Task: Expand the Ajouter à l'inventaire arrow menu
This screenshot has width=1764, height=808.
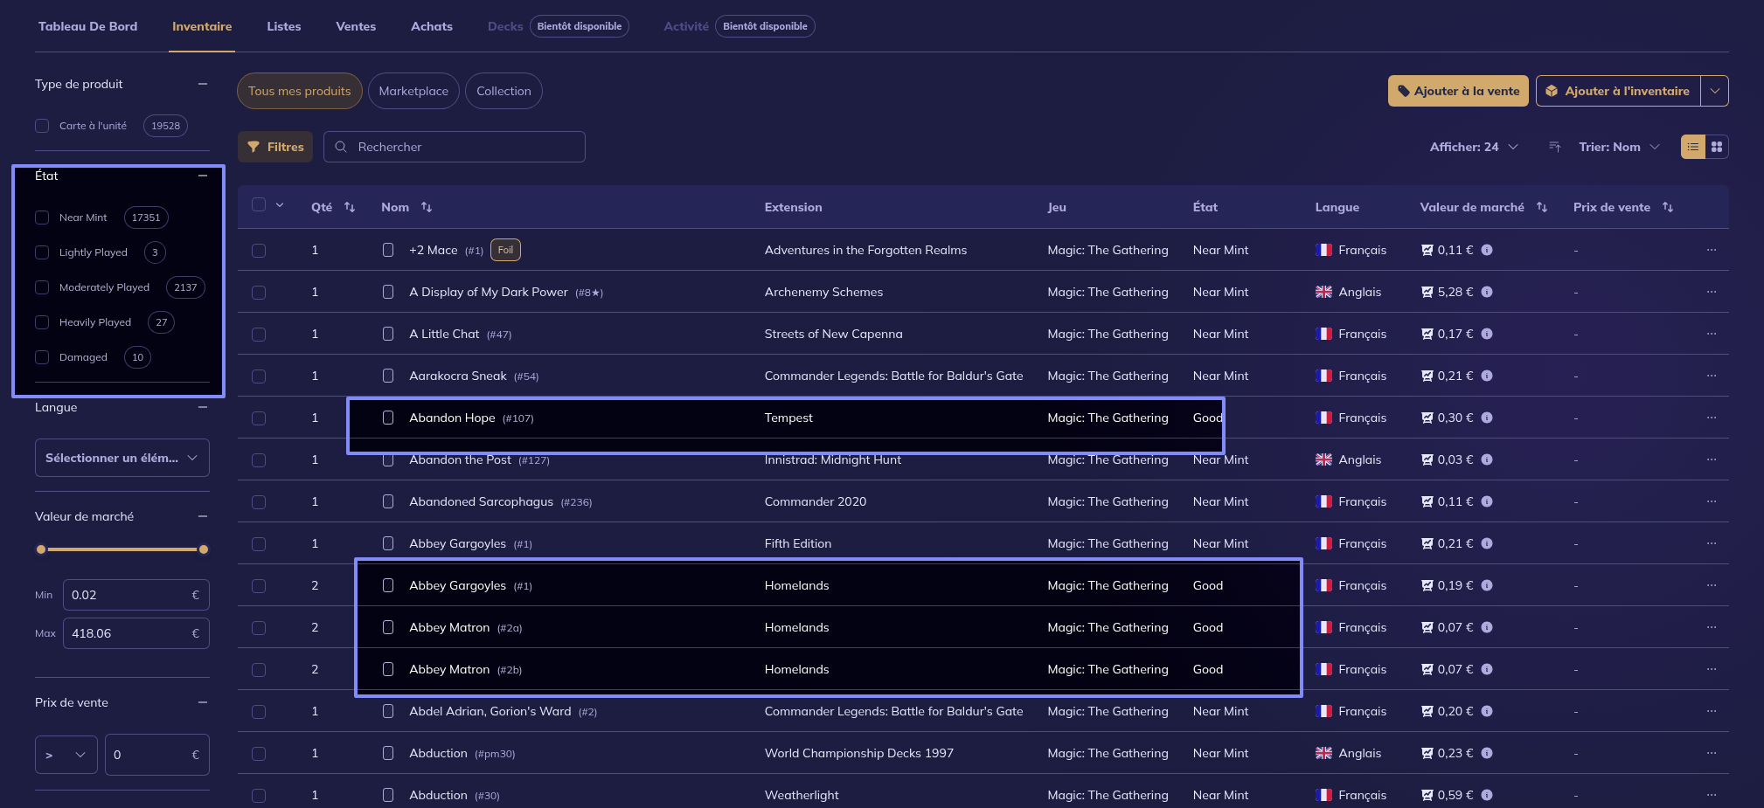Action: click(1715, 91)
